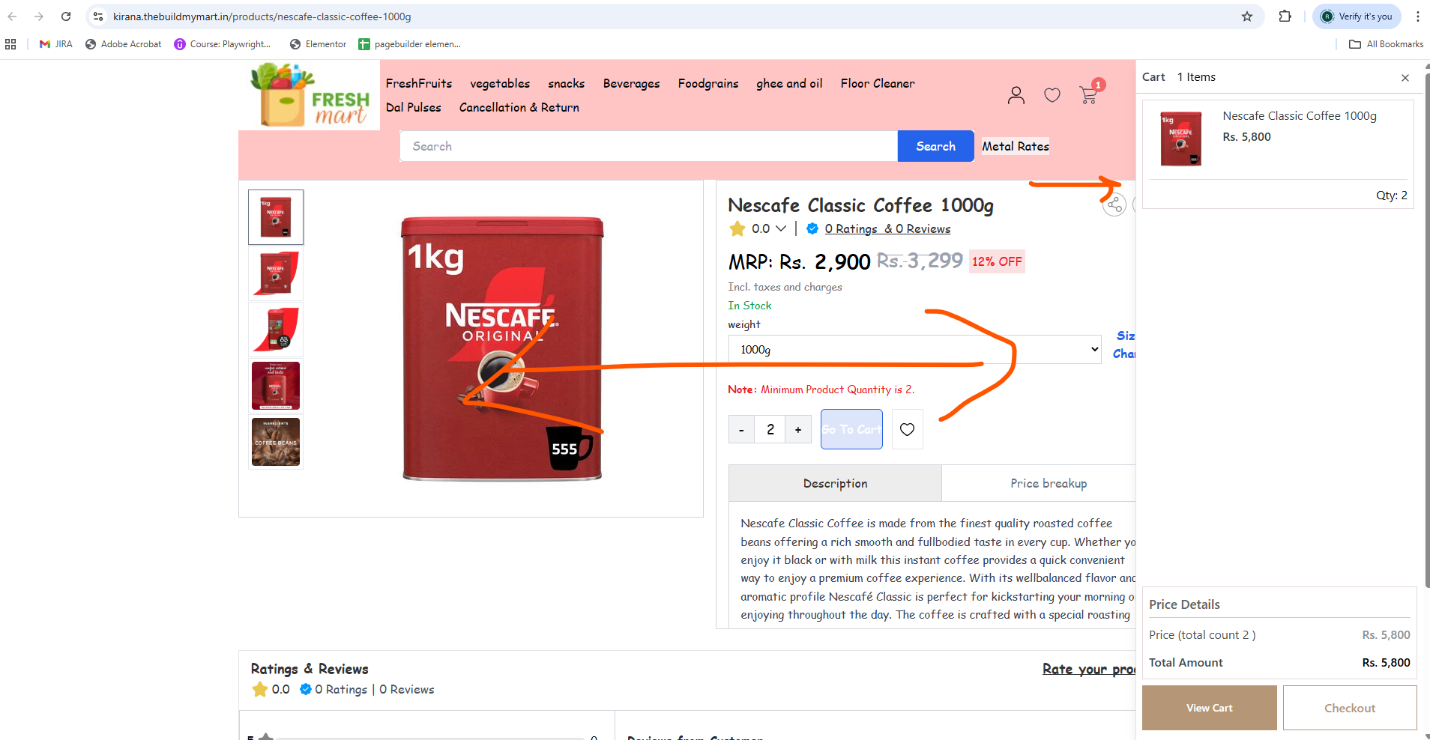Open the Adobe Acrobat bookmark
The height and width of the screenshot is (740, 1430).
[124, 44]
